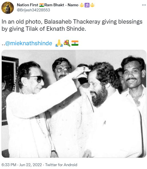
Task: Open the tweet author's profile avatar
Action: pyautogui.click(x=8, y=8)
